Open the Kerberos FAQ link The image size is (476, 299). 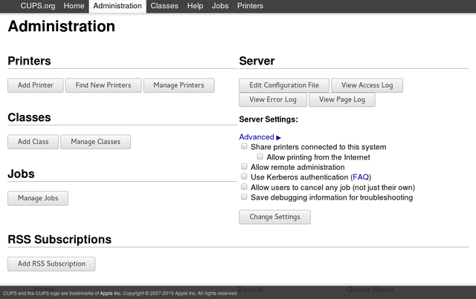point(360,177)
